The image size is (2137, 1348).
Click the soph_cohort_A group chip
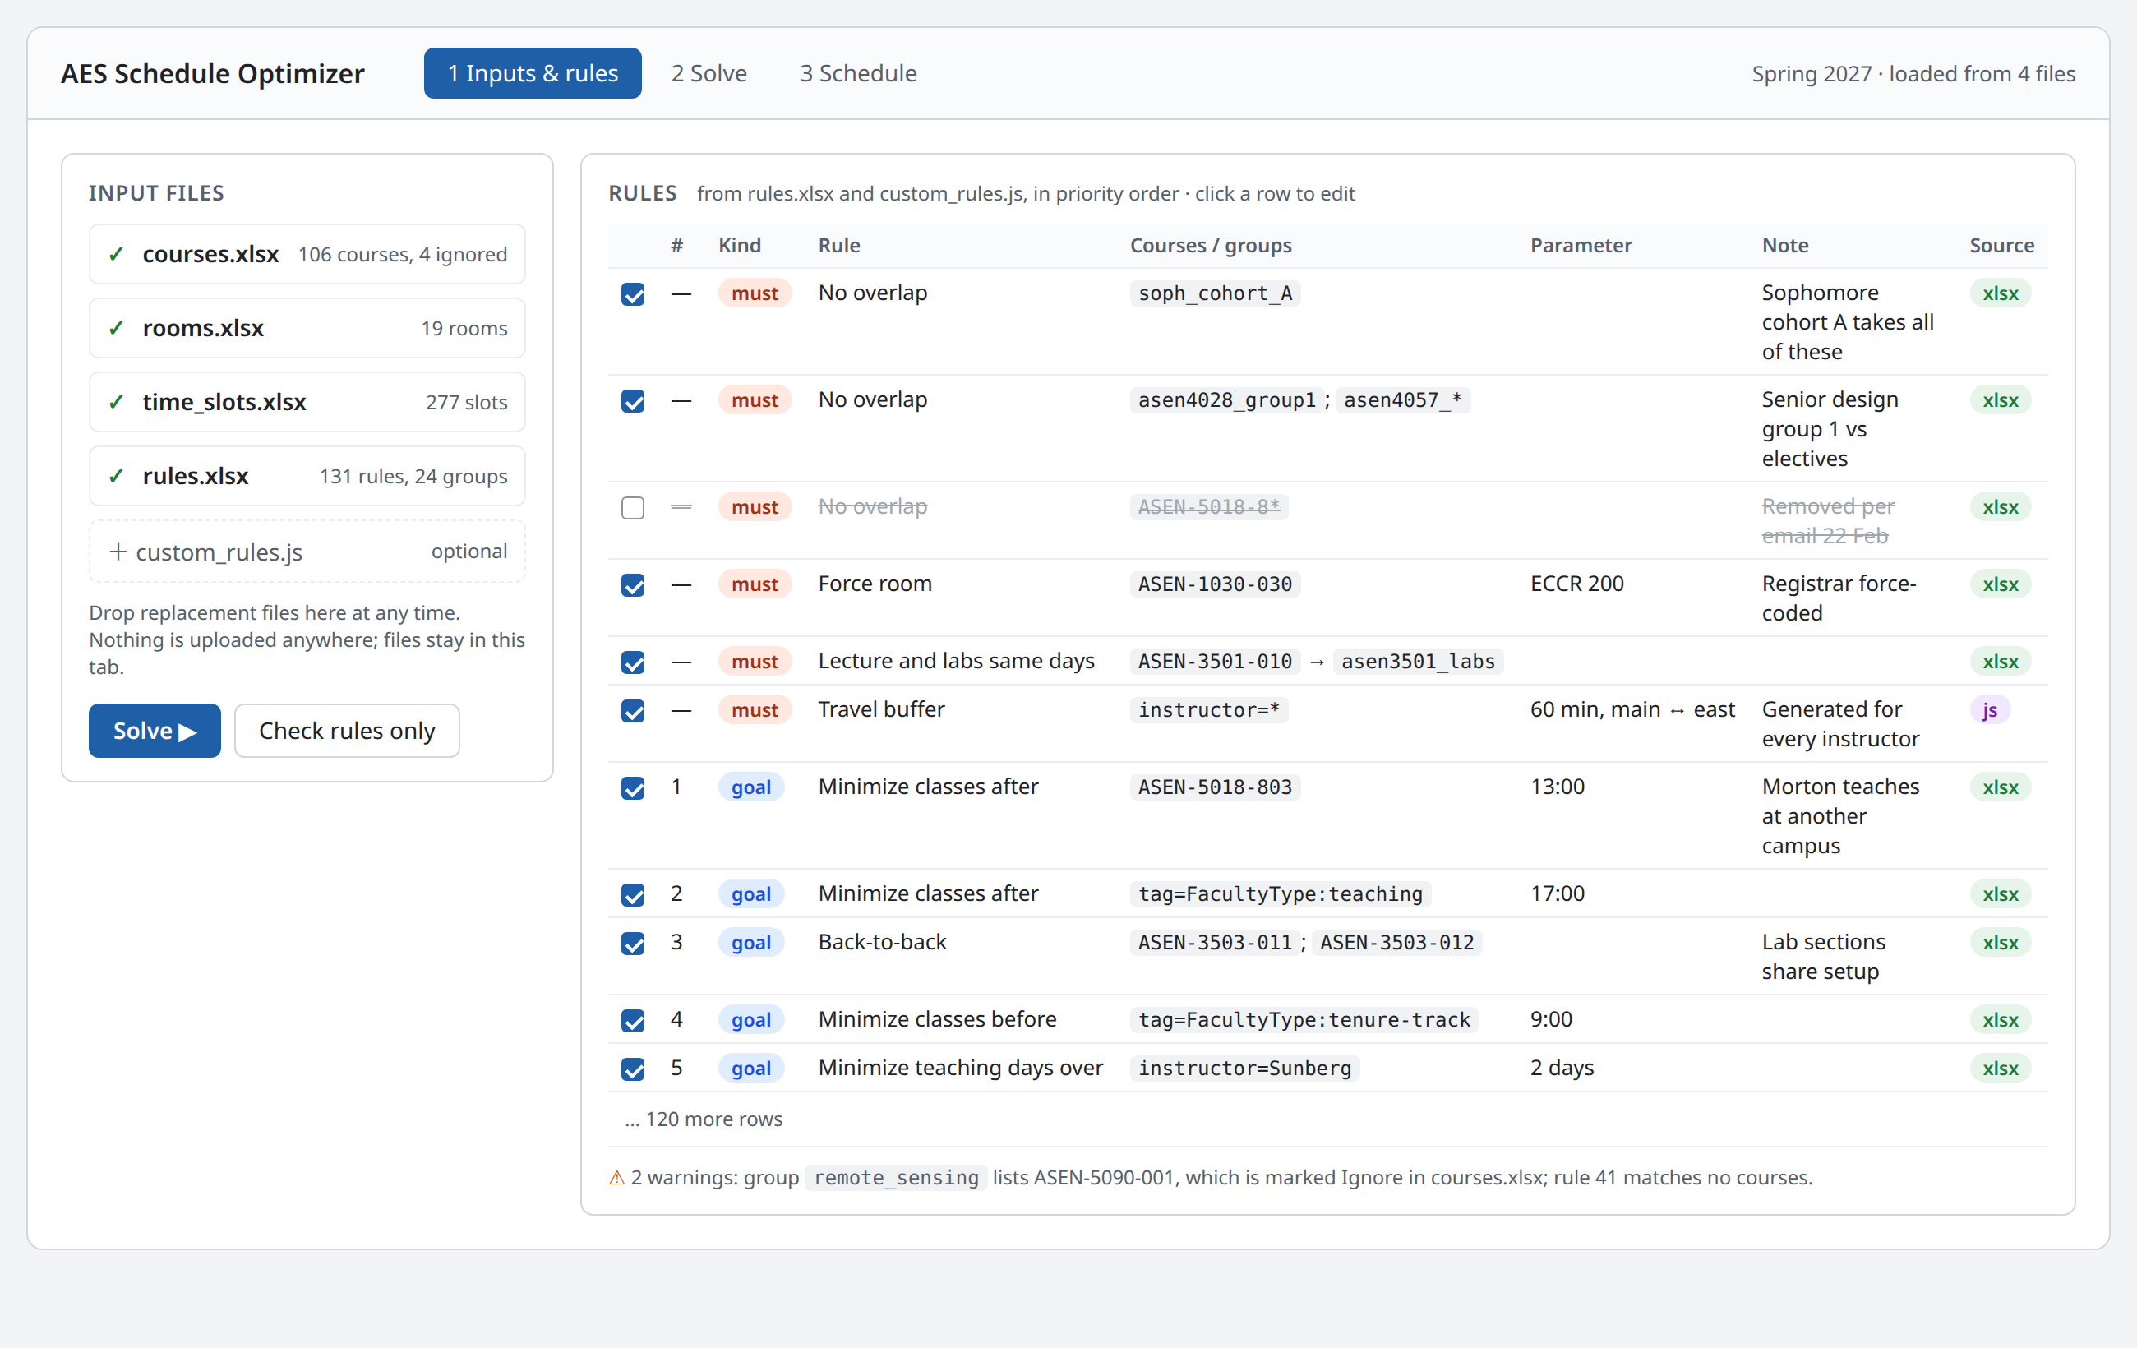[x=1215, y=293]
